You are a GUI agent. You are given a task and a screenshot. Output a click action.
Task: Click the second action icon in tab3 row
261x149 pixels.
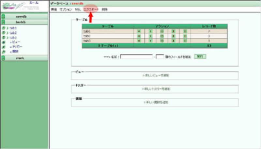point(150,41)
